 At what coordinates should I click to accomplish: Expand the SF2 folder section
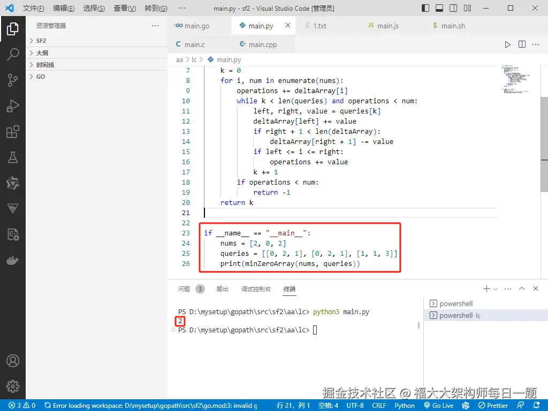pos(97,41)
